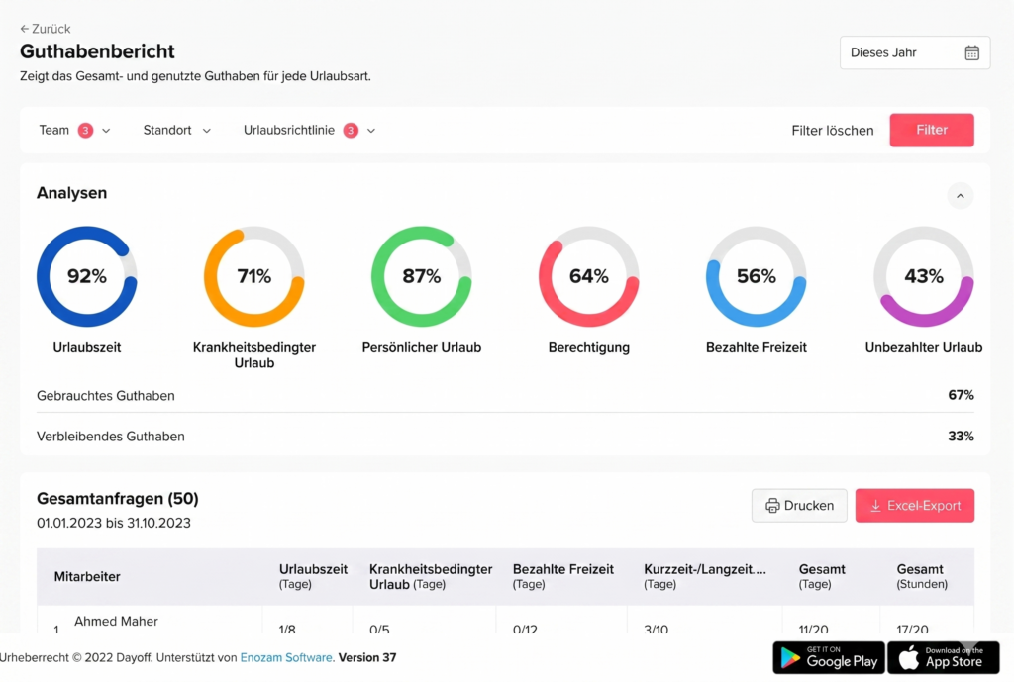Screen dimensions: 1014x682
Task: Open the Dieses Jahr date range selector
Action: click(914, 52)
